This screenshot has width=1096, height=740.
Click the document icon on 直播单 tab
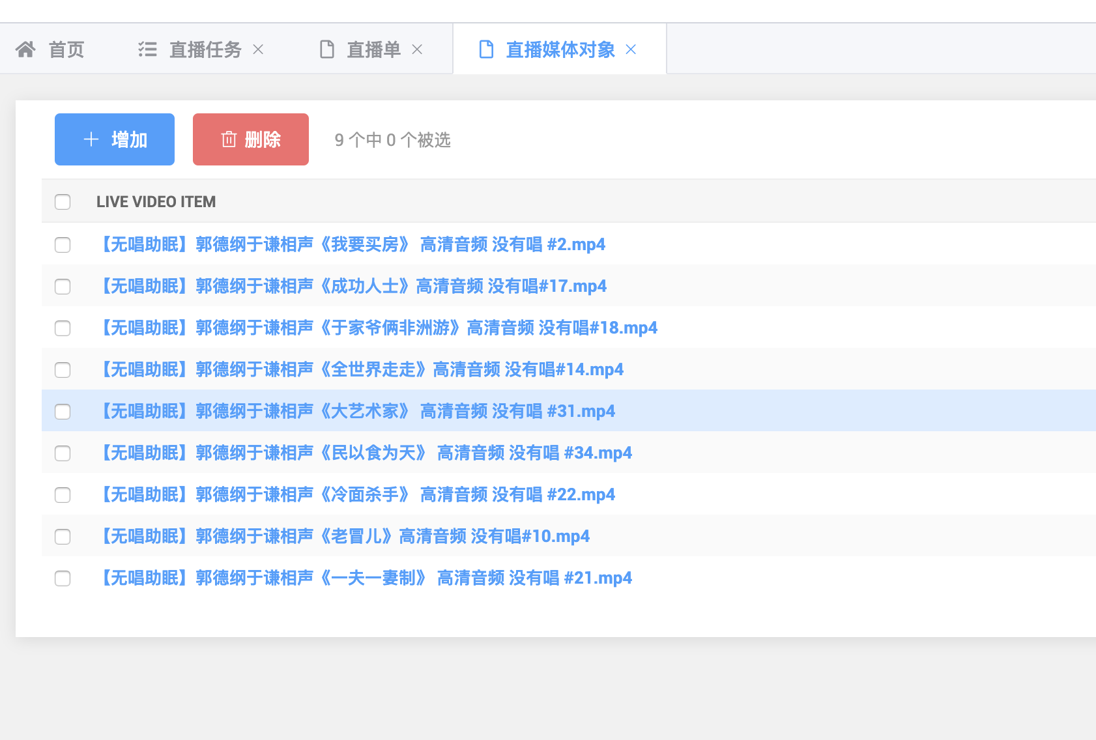pos(327,50)
